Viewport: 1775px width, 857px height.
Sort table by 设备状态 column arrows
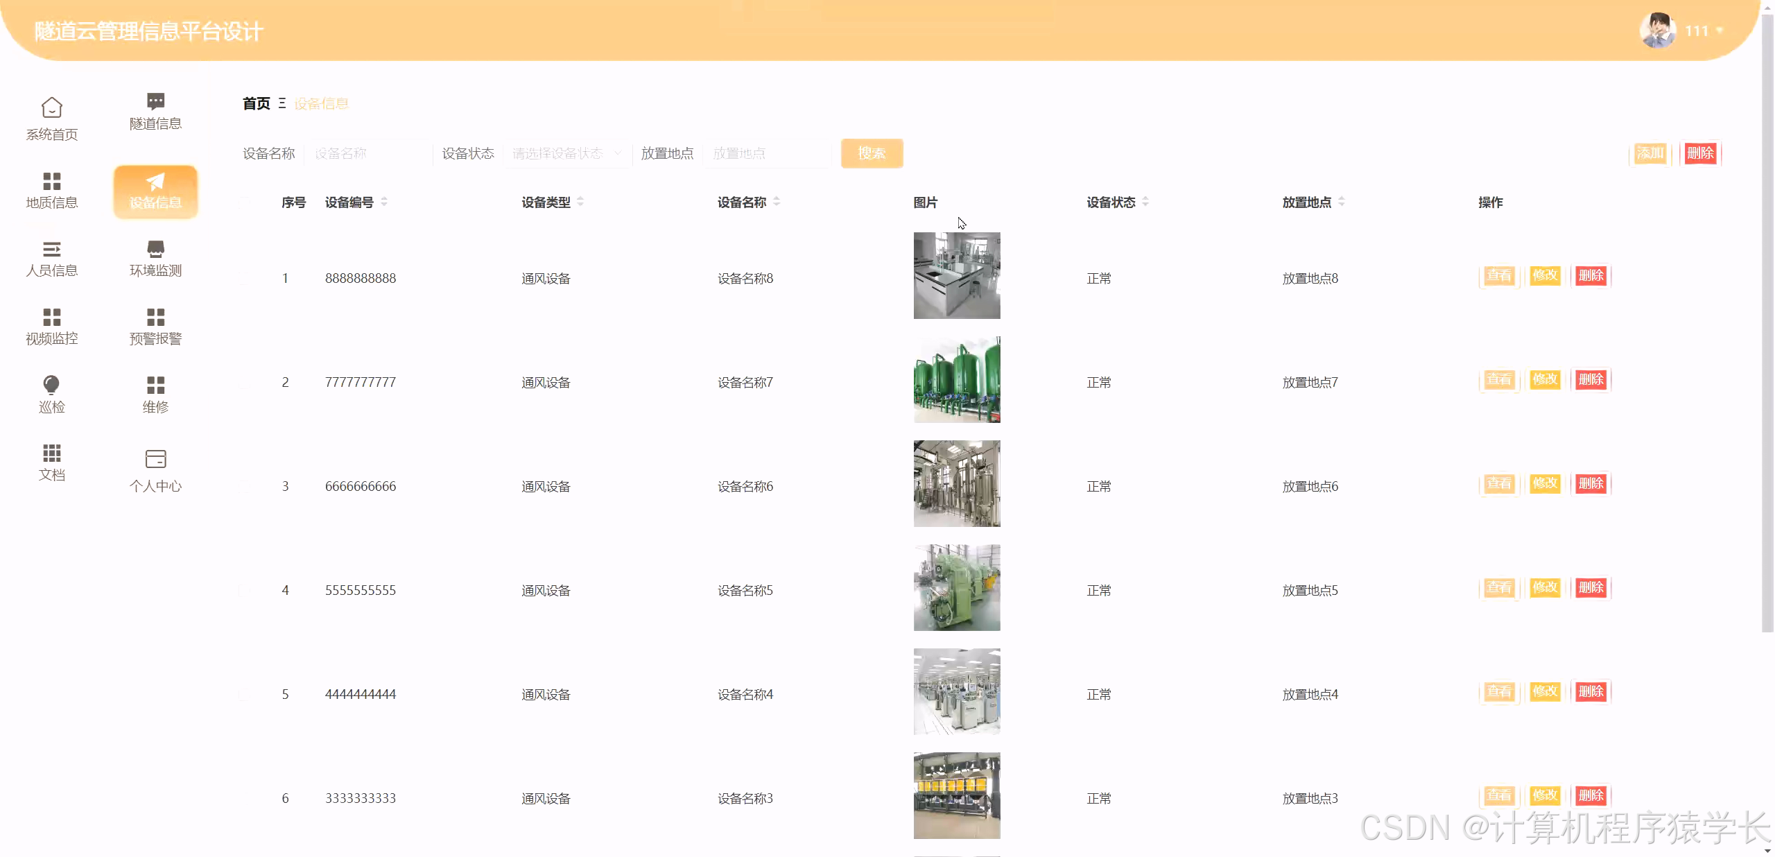(x=1145, y=202)
